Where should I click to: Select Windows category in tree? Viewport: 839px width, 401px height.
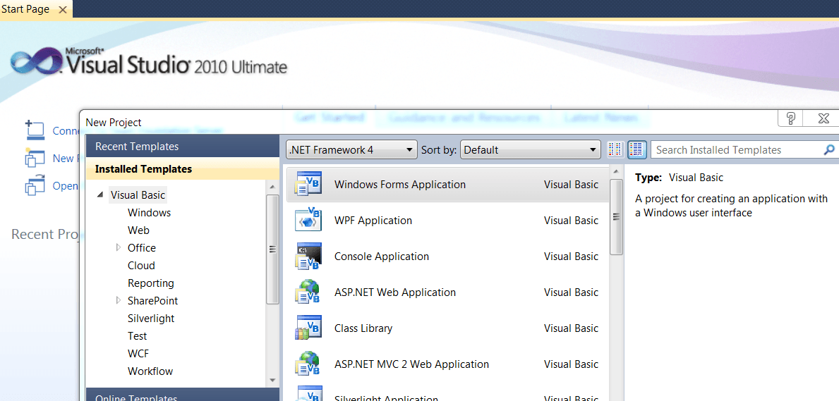tap(150, 213)
